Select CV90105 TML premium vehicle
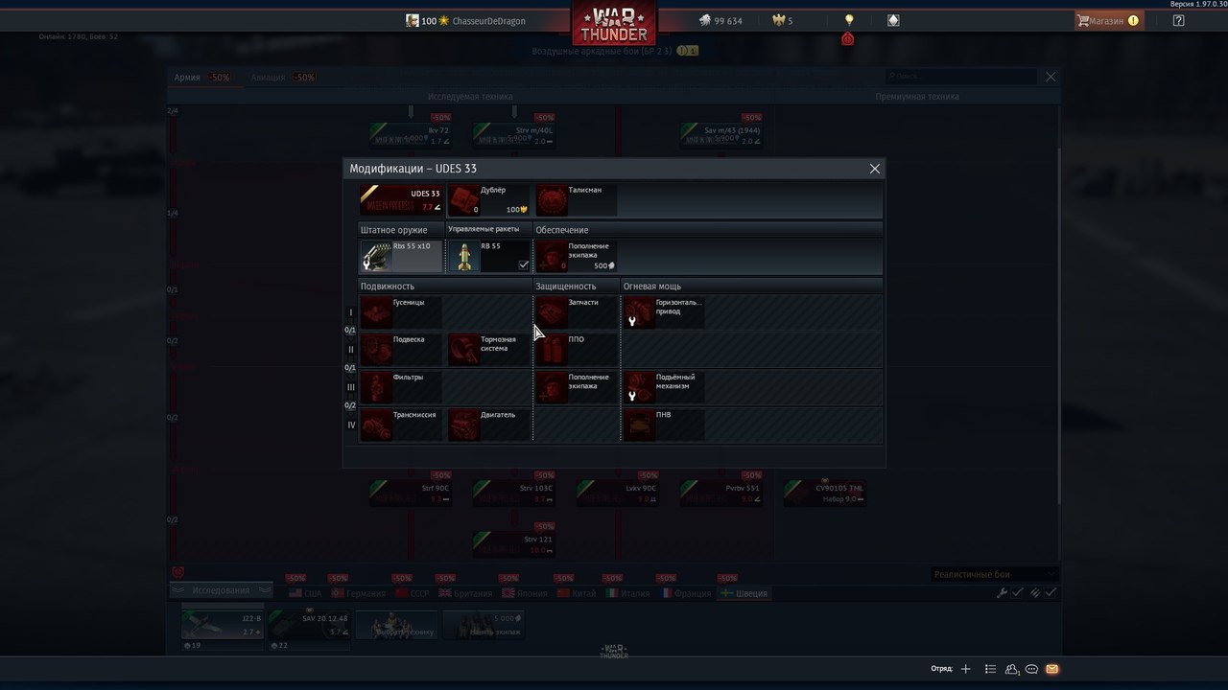Screen dimensions: 1228x690 [x=825, y=494]
